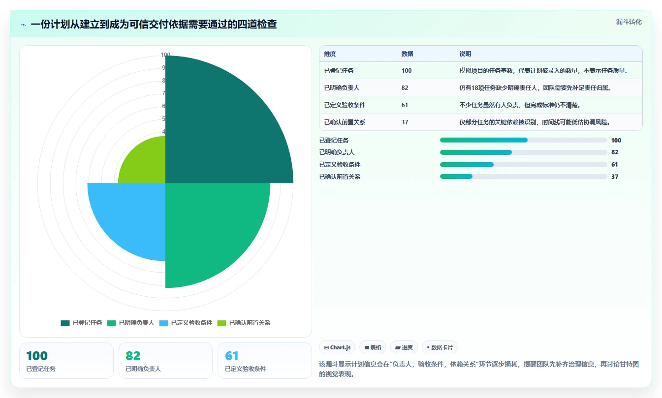Click 已登记任务 progress bar

point(524,140)
